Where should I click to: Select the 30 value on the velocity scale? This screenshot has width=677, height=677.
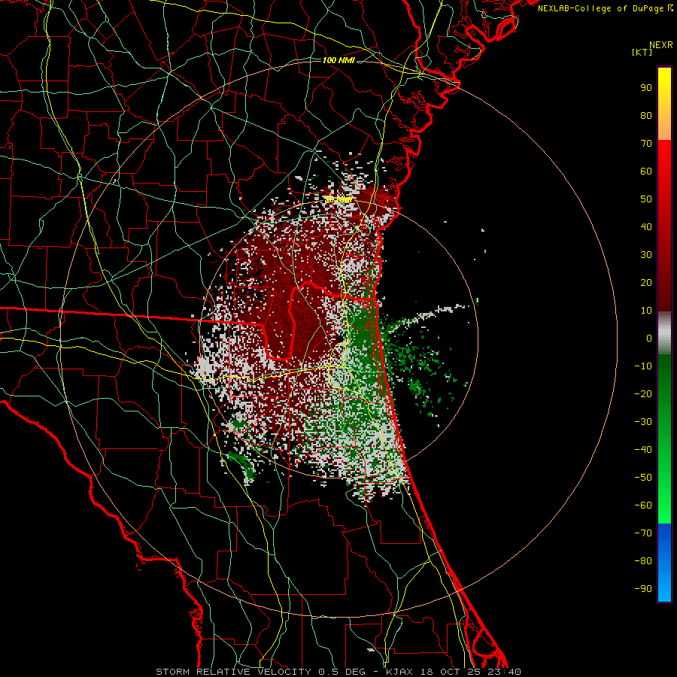[x=646, y=255]
